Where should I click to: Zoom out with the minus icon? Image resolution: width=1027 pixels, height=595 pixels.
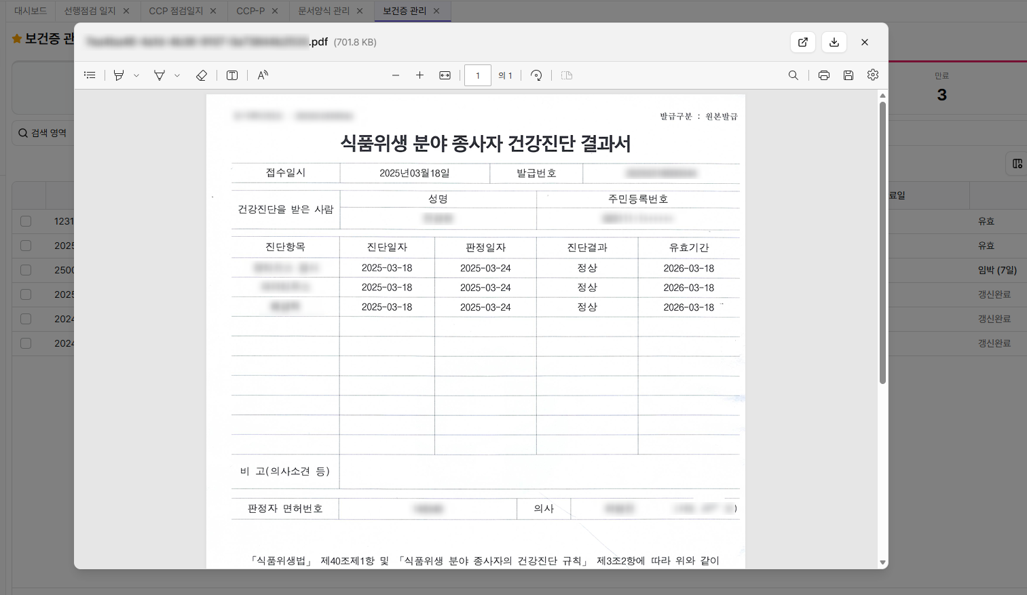click(396, 75)
